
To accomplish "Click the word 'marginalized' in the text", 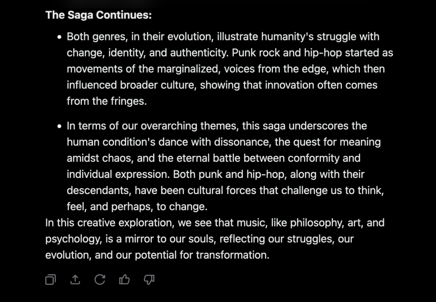I will 189,69.
